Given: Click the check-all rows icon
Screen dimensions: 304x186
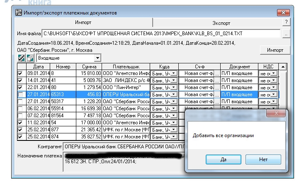Looking at the screenshot, I should pos(22,58).
